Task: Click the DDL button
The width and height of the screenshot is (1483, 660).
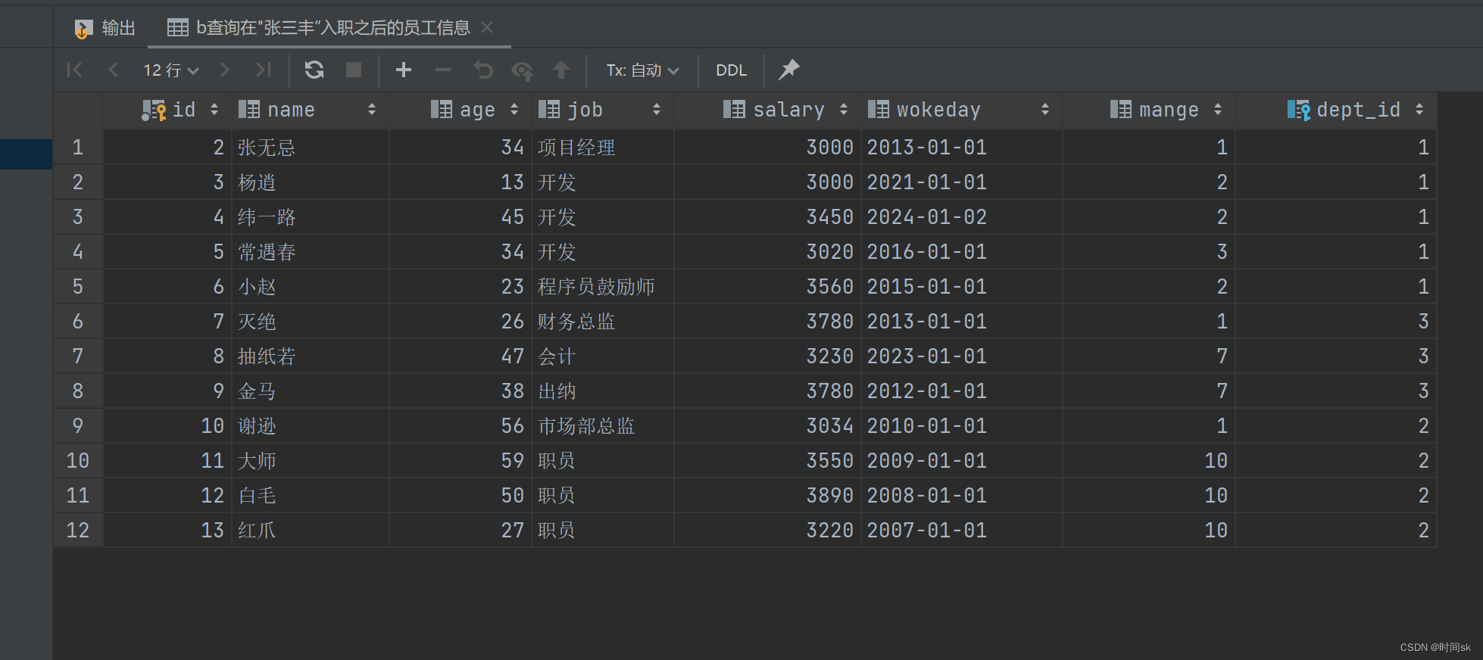Action: pyautogui.click(x=731, y=70)
